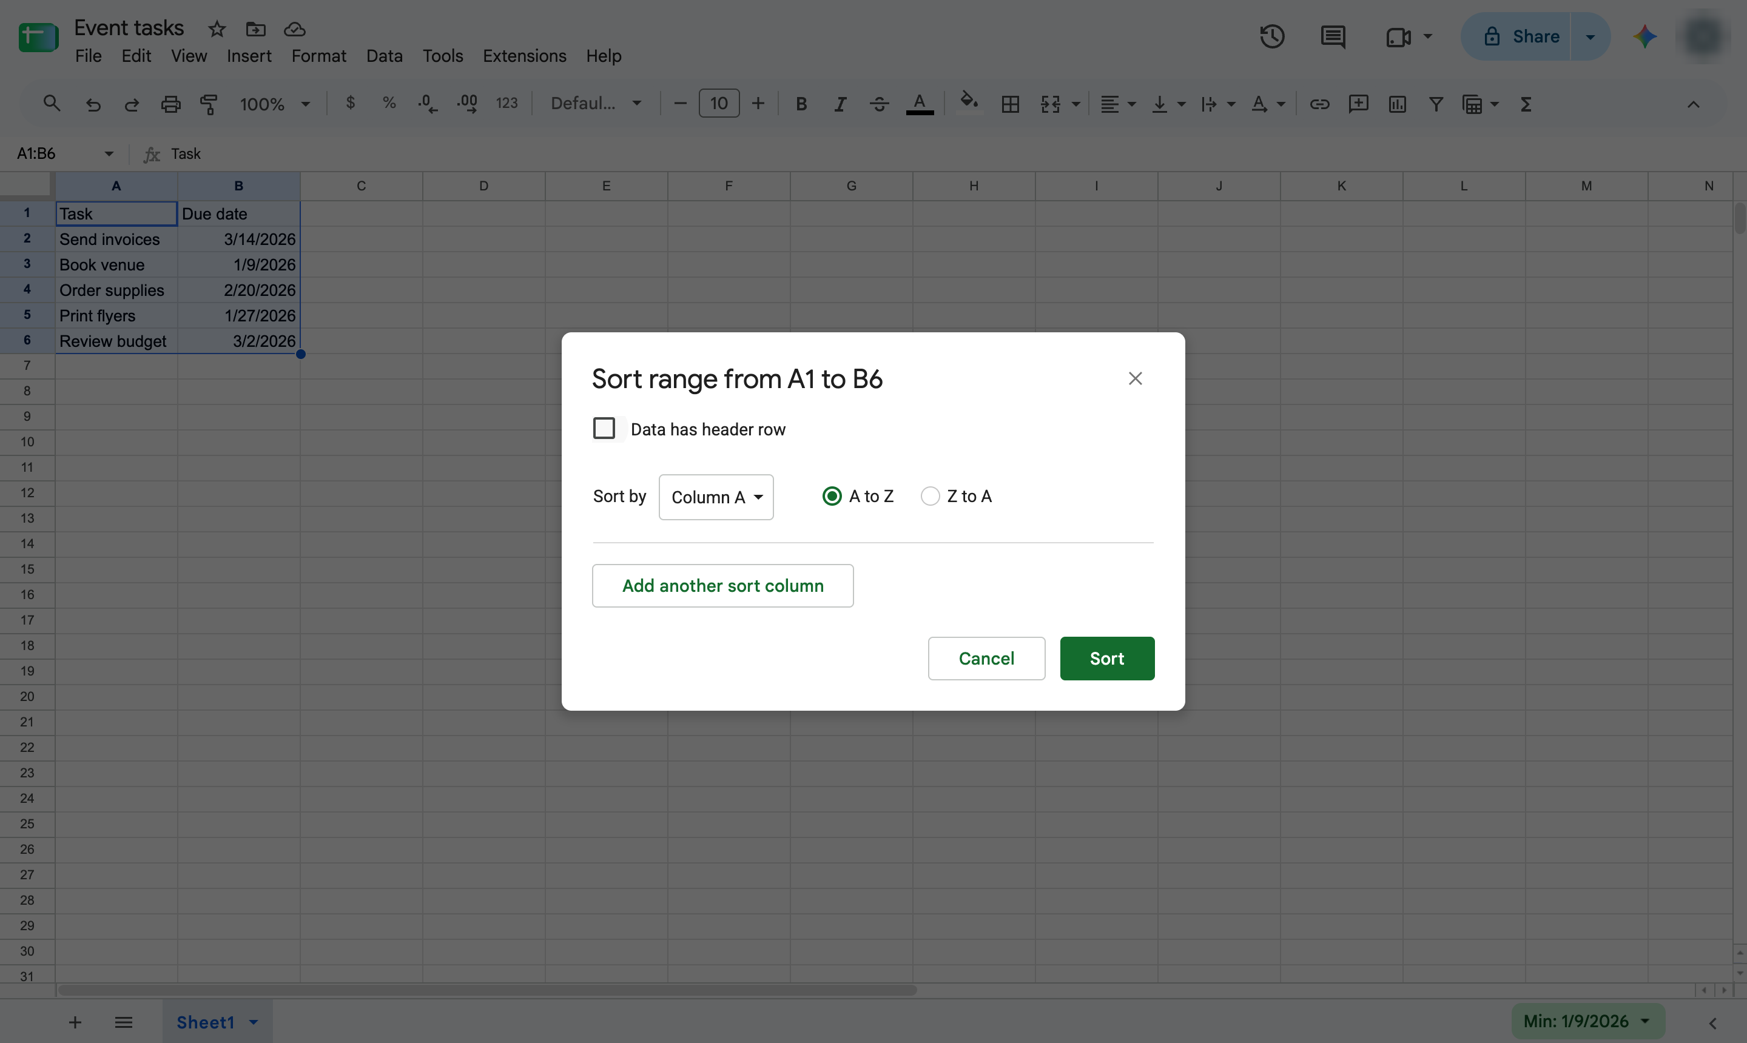This screenshot has height=1043, width=1747.
Task: Click the paint format roller icon
Action: [x=209, y=105]
